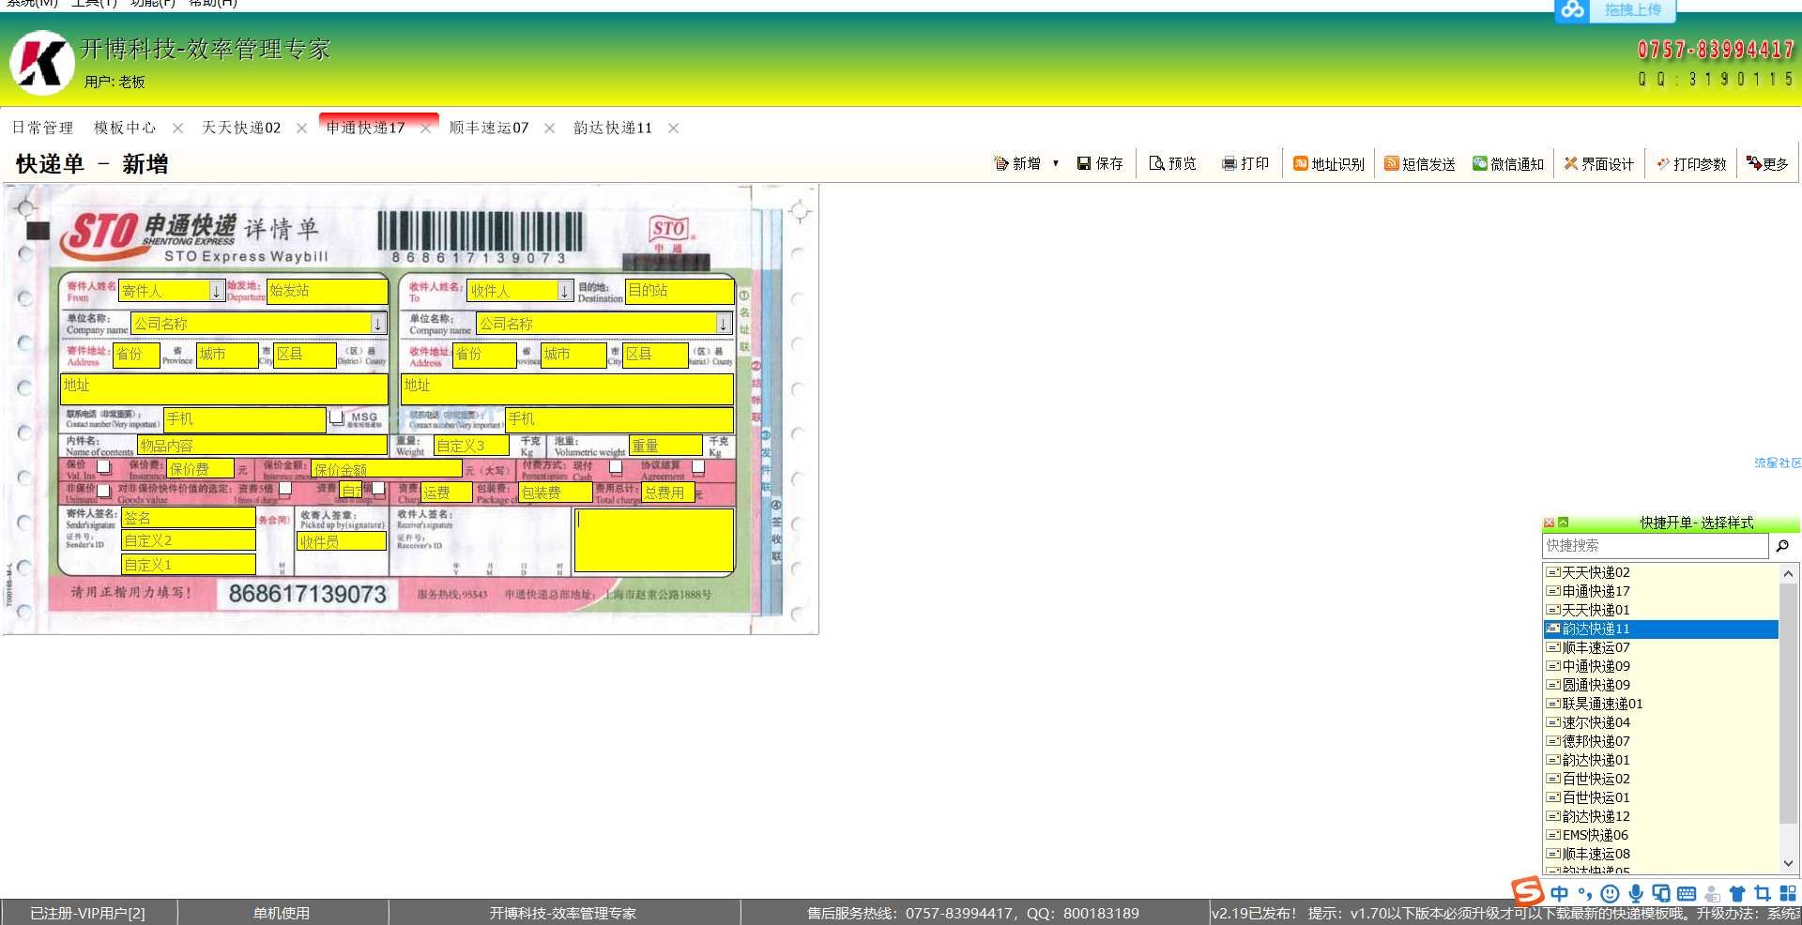Open the Sogou toolbox grid icon
The width and height of the screenshot is (1802, 925).
[x=1788, y=893]
